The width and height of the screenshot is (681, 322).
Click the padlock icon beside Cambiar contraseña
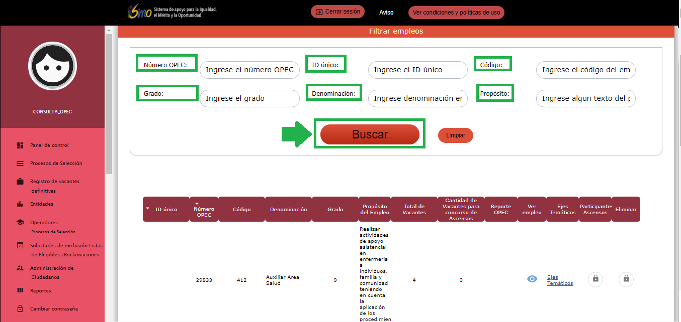pyautogui.click(x=20, y=308)
